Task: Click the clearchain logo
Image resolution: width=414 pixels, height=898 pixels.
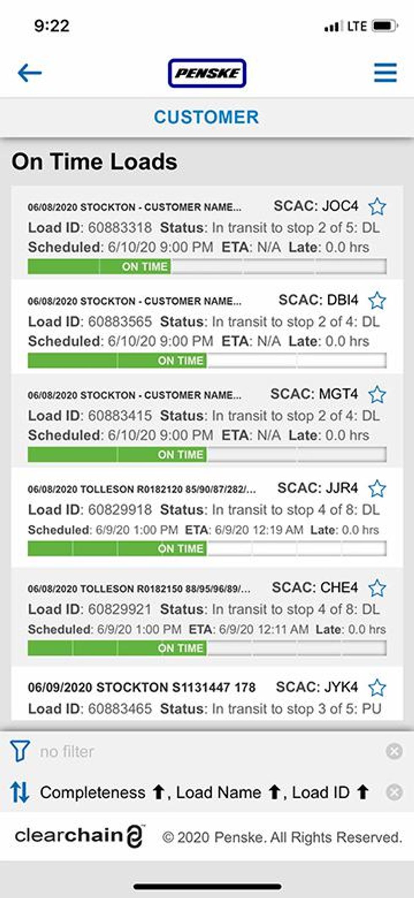Action: coord(79,836)
